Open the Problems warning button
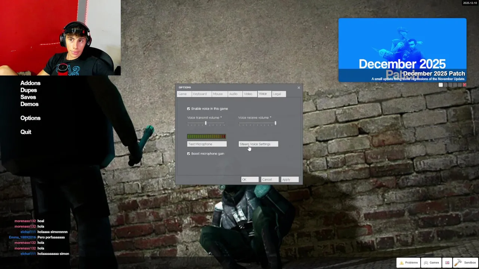The image size is (479, 269). pyautogui.click(x=408, y=263)
